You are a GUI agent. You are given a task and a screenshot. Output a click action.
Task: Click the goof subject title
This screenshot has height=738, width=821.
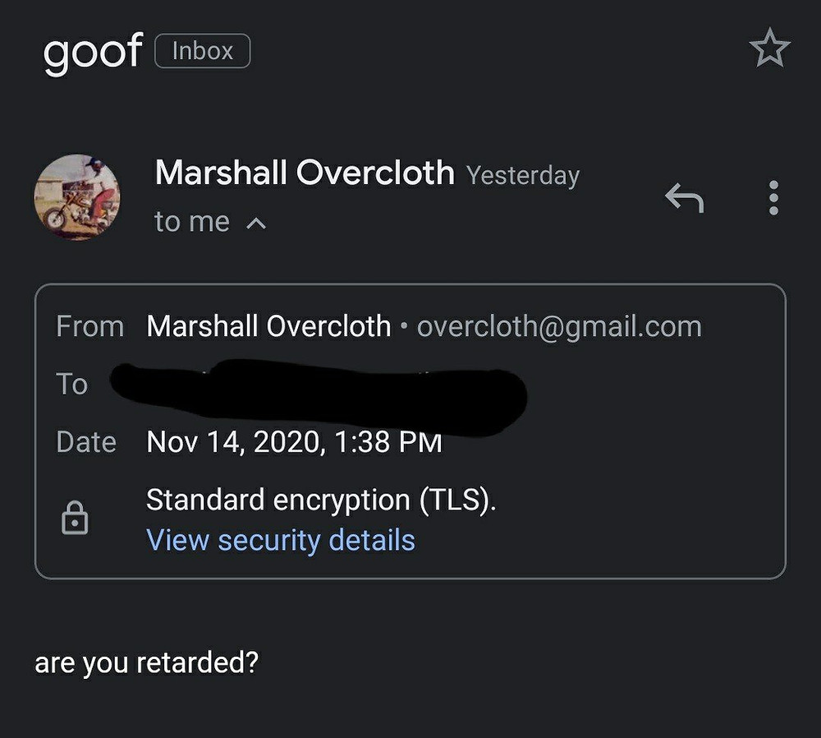pos(93,53)
